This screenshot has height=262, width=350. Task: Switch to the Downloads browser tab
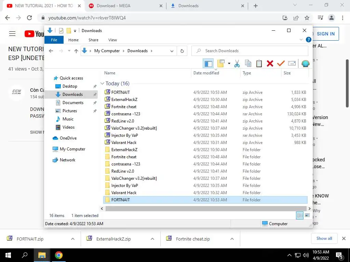click(x=207, y=6)
